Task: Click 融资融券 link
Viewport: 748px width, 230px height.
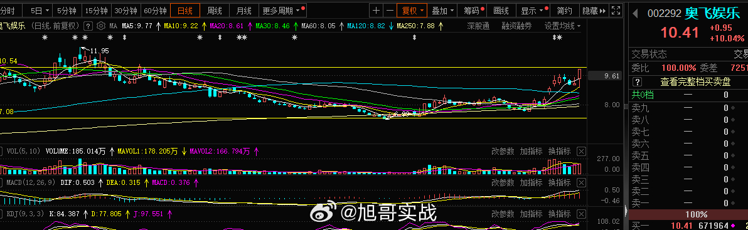Action: [516, 26]
